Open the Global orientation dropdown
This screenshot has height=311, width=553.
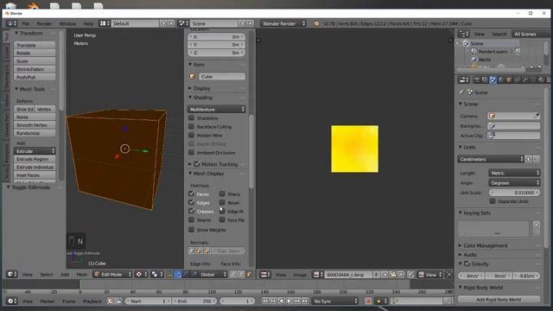(x=213, y=274)
